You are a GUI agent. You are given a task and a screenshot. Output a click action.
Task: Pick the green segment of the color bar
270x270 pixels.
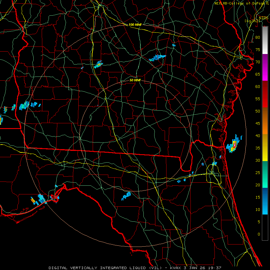[x=265, y=174]
